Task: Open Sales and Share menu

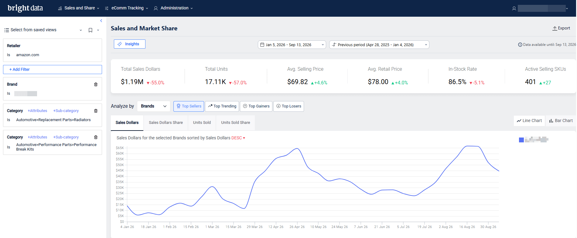Action: [x=79, y=8]
